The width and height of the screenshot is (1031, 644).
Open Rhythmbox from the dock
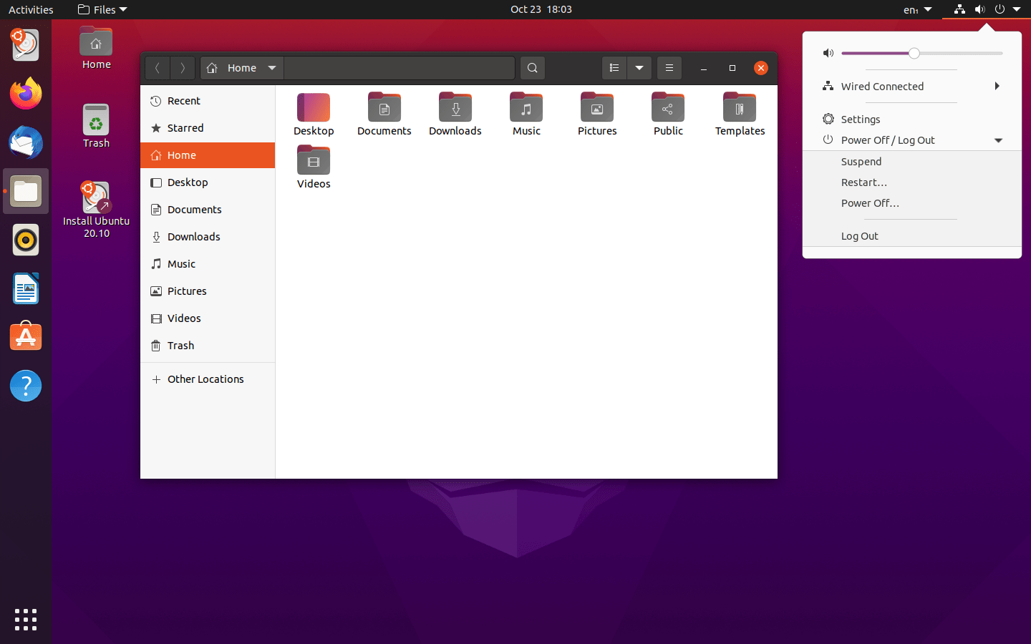(26, 240)
